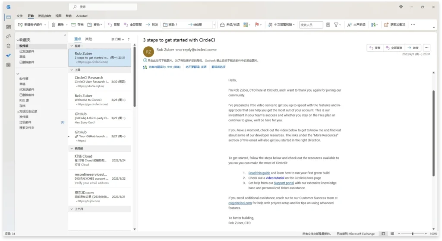The width and height of the screenshot is (442, 241).
Task: Click 翻译首选项 translation preferences link
Action: point(218,67)
